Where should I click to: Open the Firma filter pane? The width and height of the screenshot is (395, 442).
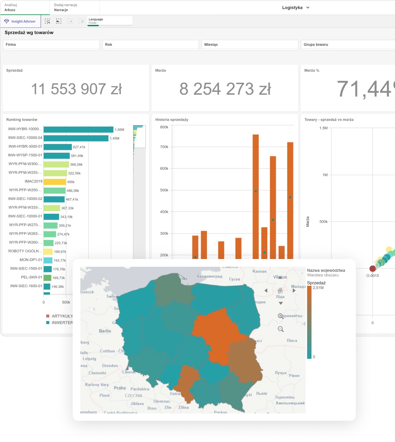[x=51, y=45]
